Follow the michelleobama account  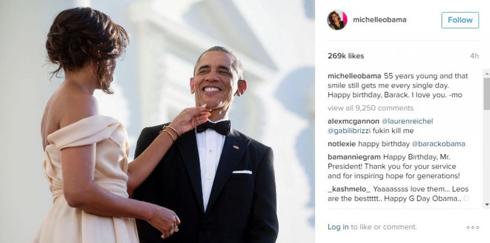[460, 20]
